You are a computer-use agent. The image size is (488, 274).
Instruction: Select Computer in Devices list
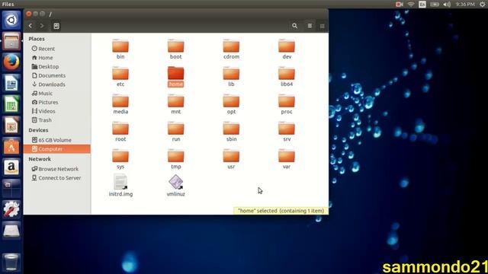[x=57, y=149]
